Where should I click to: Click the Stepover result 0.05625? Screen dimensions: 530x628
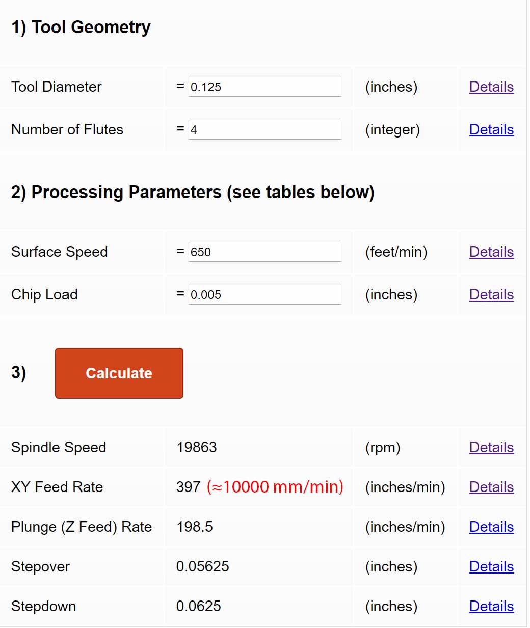203,566
